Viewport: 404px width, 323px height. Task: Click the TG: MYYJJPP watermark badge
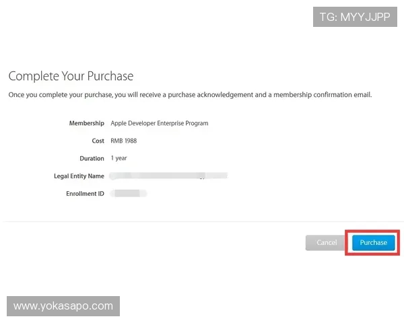pos(356,17)
